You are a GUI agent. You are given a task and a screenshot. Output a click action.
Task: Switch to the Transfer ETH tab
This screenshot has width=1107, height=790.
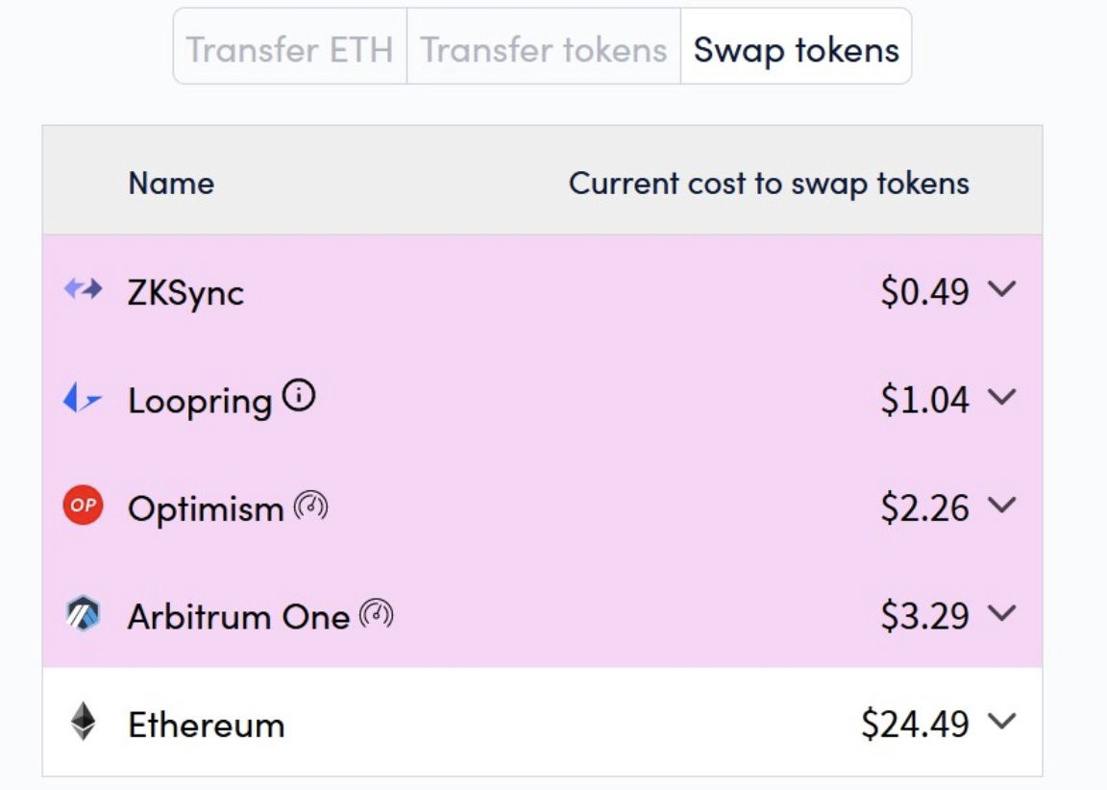[290, 46]
